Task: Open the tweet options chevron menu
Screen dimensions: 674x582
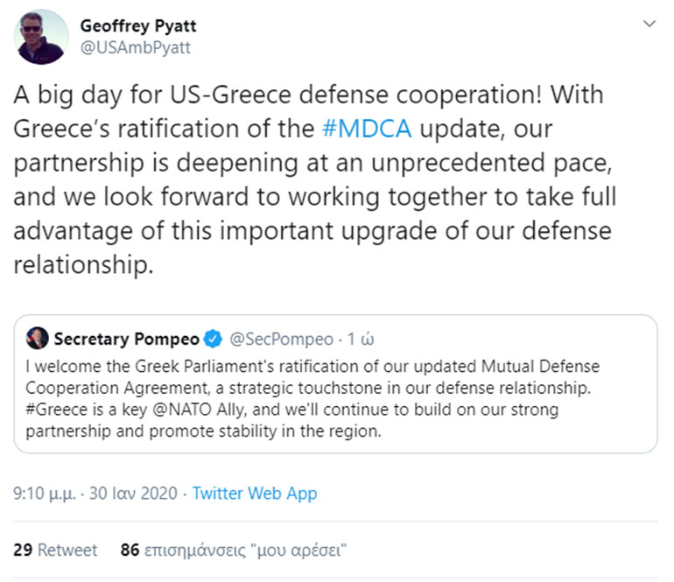Action: click(649, 24)
